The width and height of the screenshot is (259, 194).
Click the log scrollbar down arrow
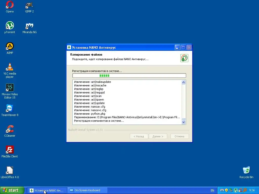(184, 122)
